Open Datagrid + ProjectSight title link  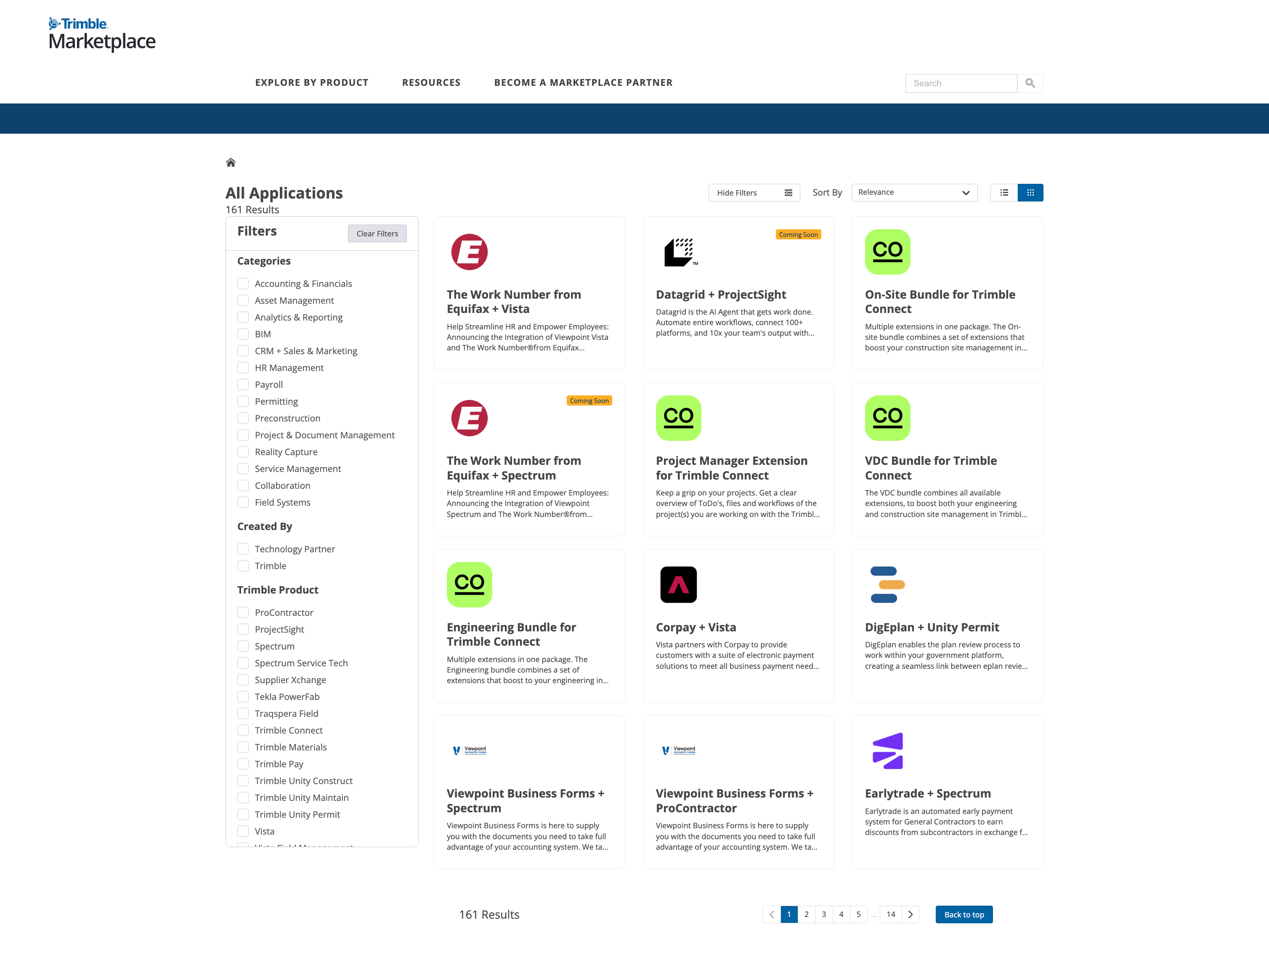pyautogui.click(x=721, y=295)
